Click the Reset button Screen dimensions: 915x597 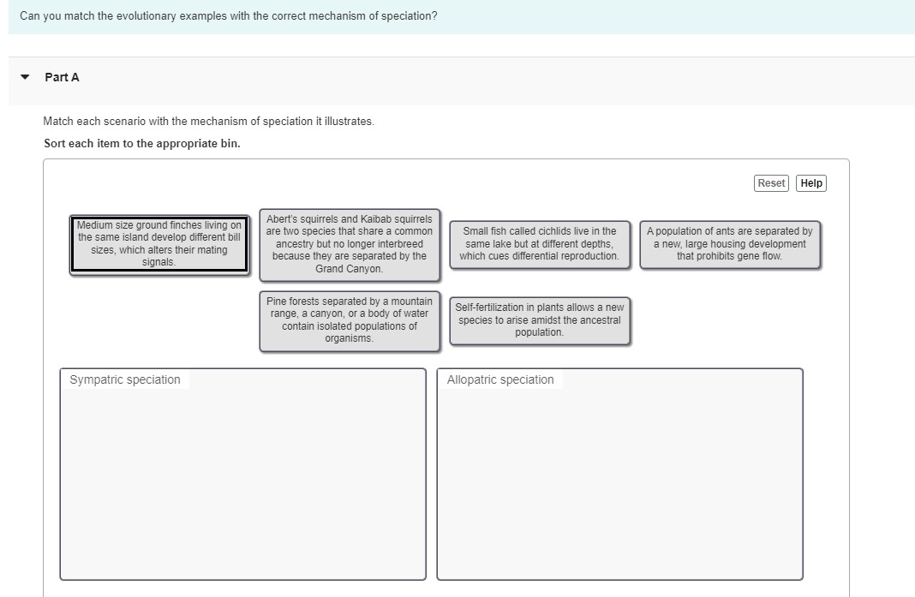[770, 182]
